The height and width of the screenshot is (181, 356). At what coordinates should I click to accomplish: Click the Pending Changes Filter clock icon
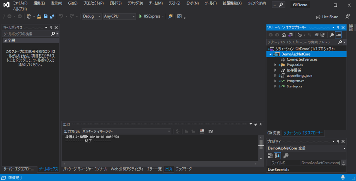300,35
